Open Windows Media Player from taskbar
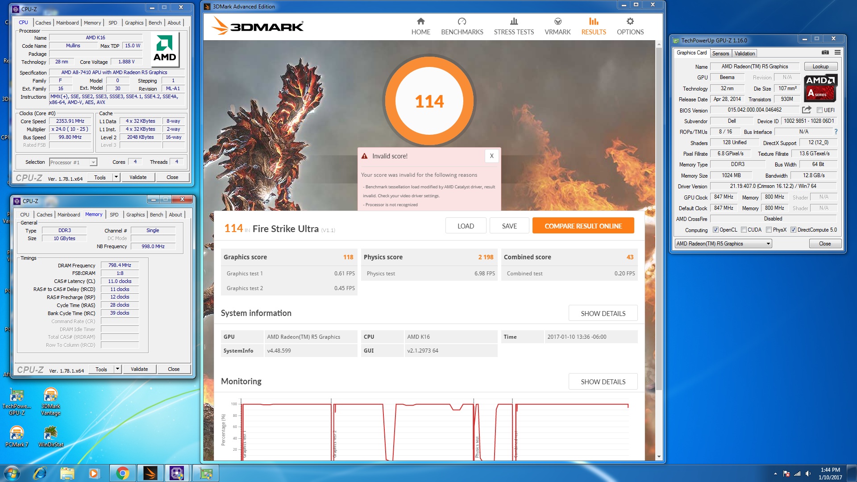 [x=94, y=473]
